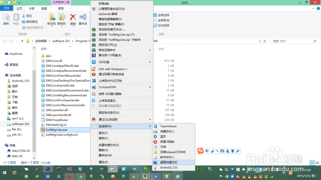Click the Refresh button beside address bar

(x=265, y=41)
